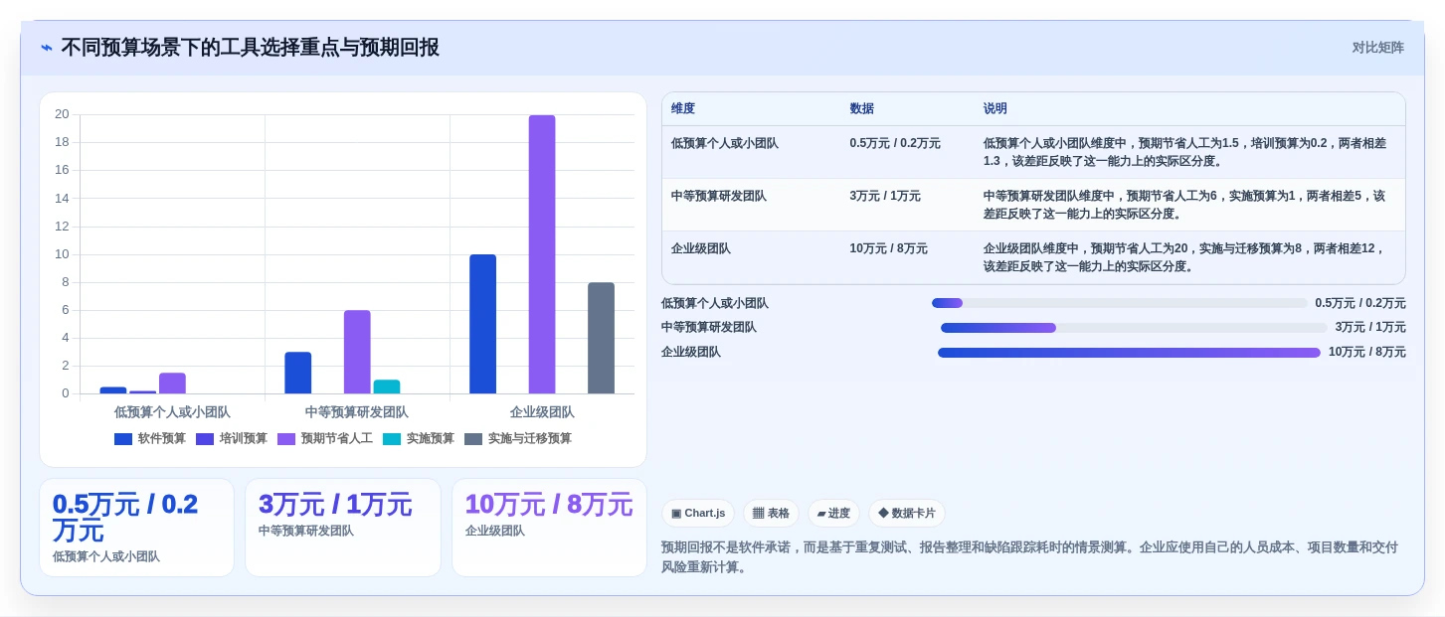Click the Chart.js tag chip
The image size is (1445, 617).
click(x=698, y=513)
